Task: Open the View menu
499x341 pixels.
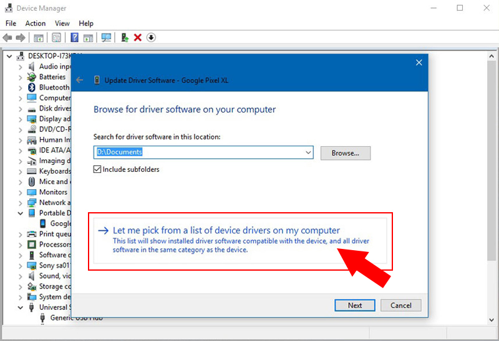Action: pyautogui.click(x=62, y=23)
